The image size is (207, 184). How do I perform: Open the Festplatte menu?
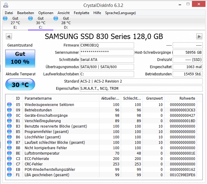click(81, 13)
